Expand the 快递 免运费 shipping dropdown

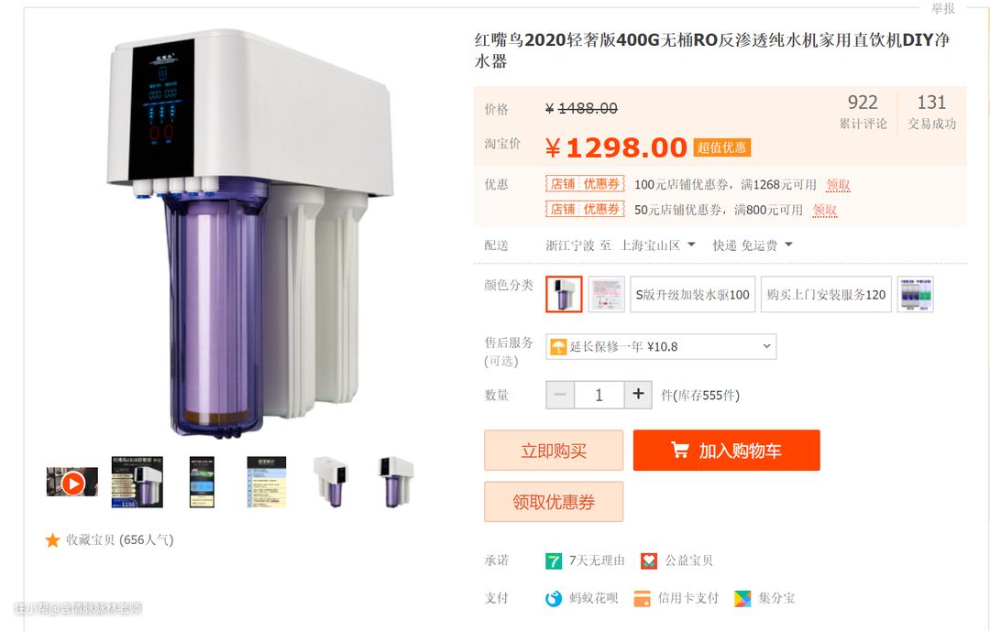pyautogui.click(x=753, y=245)
